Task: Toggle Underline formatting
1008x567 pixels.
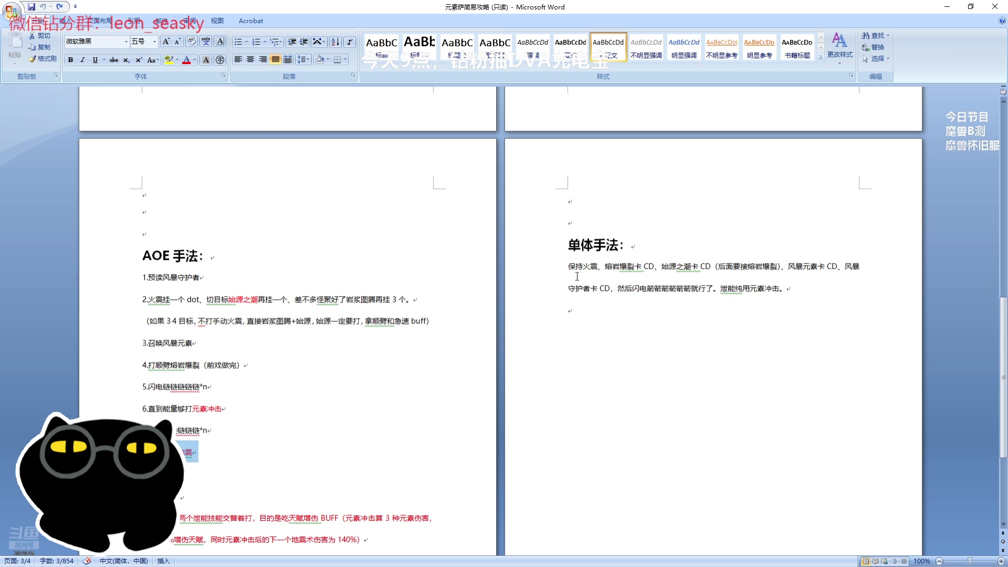Action: pyautogui.click(x=94, y=60)
